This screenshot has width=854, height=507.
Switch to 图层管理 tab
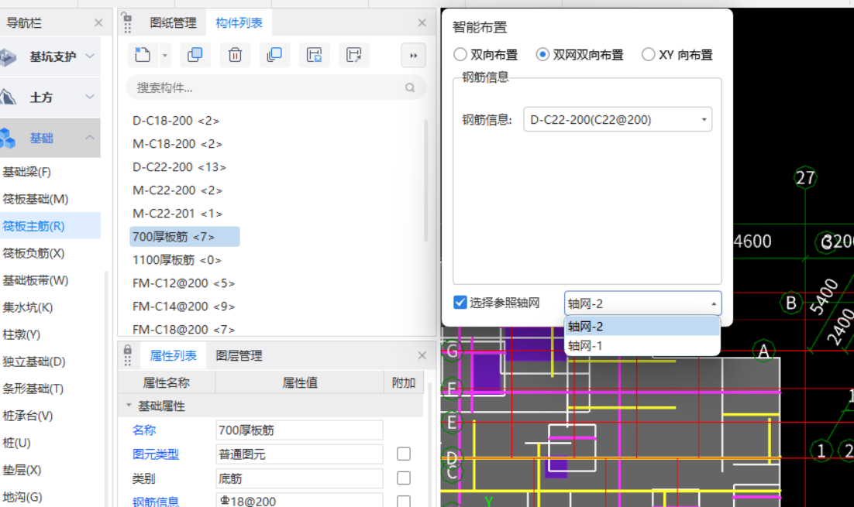coord(239,355)
